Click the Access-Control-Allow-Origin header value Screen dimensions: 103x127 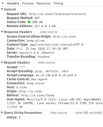[64, 37]
